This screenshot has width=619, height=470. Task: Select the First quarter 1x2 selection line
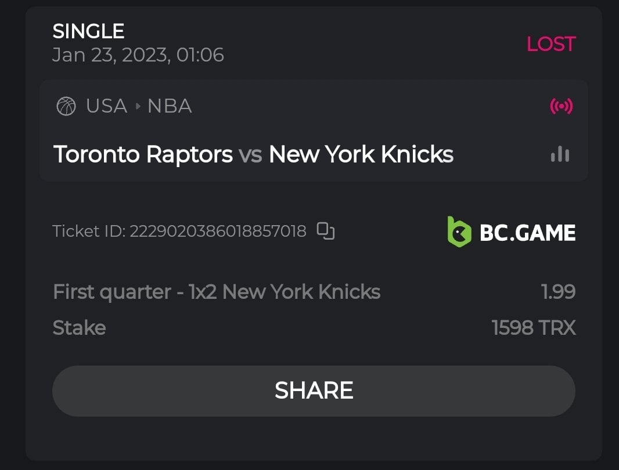click(x=216, y=292)
